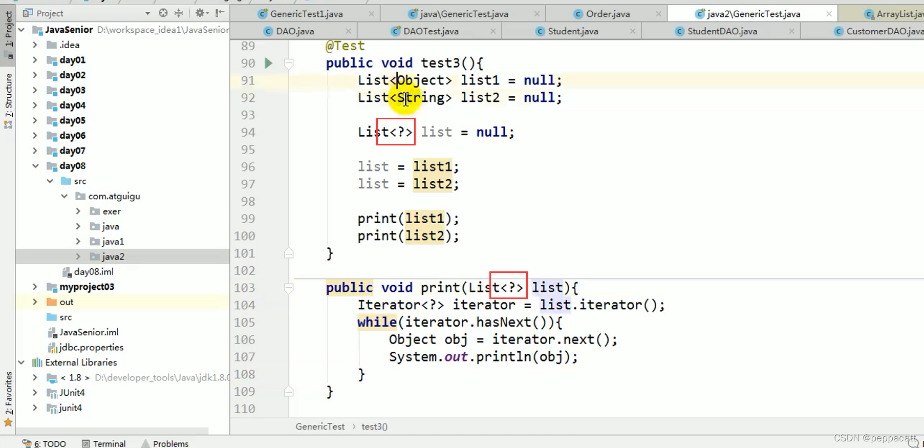The height and width of the screenshot is (448, 924).
Task: Switch to GenericTest1.java tab
Action: (x=306, y=14)
